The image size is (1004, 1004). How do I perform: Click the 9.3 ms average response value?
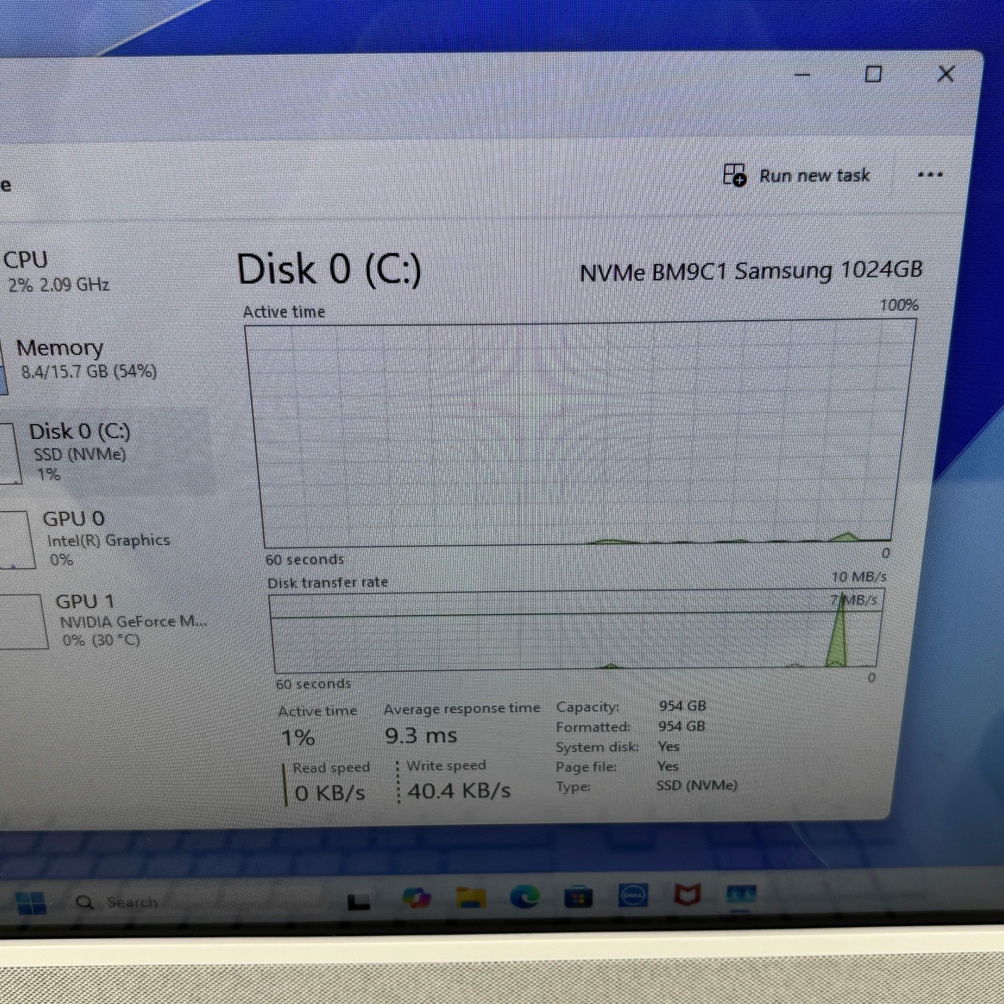[x=421, y=735]
